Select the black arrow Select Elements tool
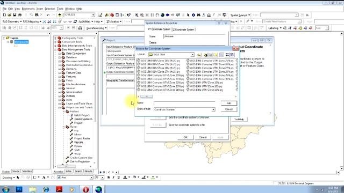Image resolution: width=344 pixels, height=193 pixels. click(188, 15)
